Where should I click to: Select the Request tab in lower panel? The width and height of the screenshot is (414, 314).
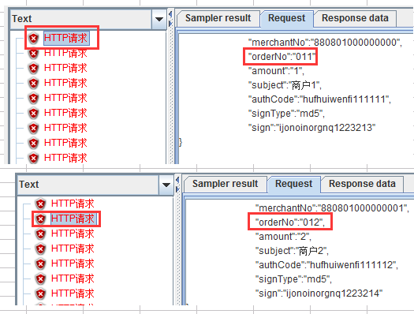tap(293, 184)
